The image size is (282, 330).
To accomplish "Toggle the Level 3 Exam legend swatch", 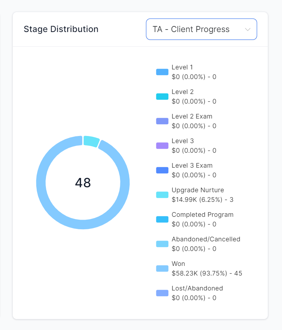I will coord(162,170).
